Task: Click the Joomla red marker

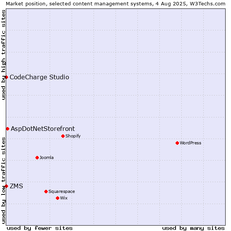Action: (x=37, y=158)
